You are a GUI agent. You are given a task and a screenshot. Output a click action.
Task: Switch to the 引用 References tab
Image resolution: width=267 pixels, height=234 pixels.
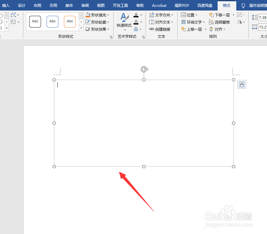tap(53, 6)
